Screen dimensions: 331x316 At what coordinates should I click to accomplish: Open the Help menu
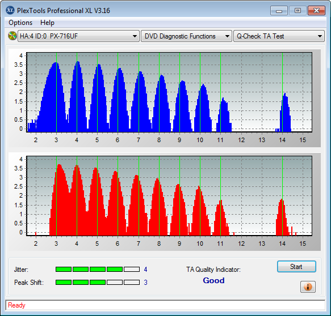(47, 23)
